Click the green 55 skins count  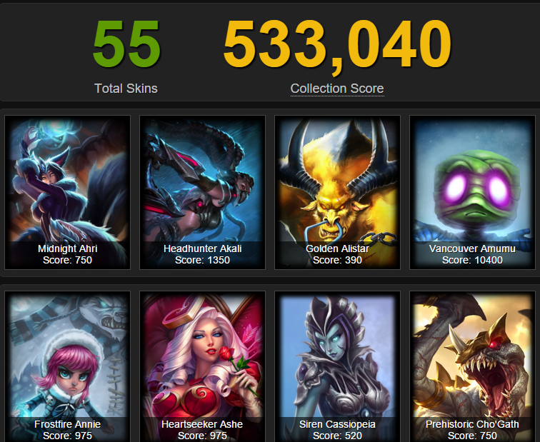(126, 44)
